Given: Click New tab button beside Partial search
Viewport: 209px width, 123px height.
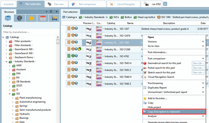Looking at the screenshot, I should [x=198, y=68].
